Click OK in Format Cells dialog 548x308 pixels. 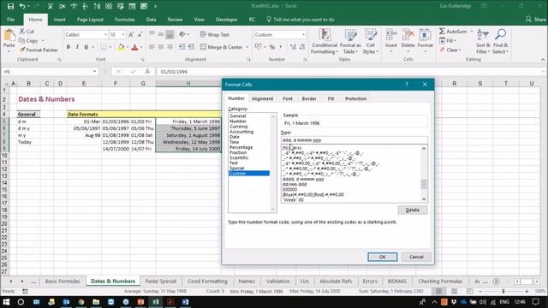click(383, 257)
